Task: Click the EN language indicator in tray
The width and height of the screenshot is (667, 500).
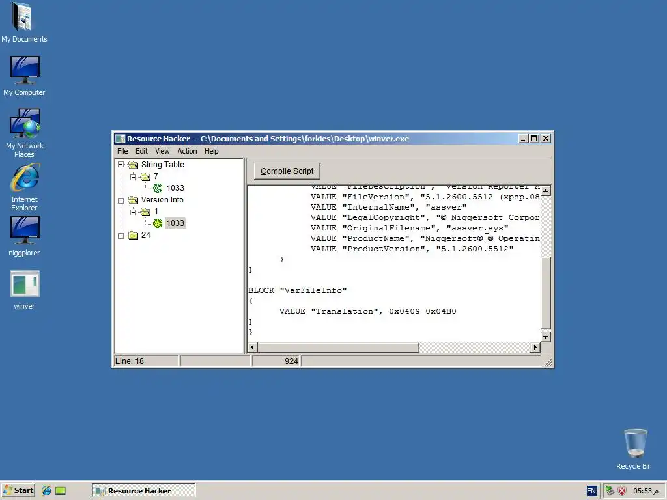Action: tap(591, 491)
